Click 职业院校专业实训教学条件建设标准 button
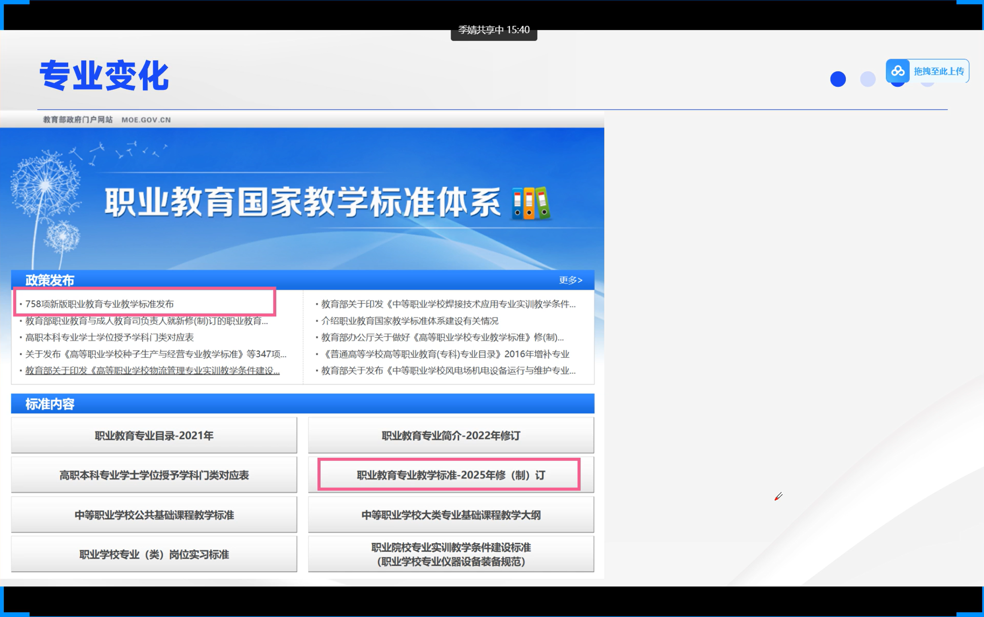984x617 pixels. coord(451,554)
